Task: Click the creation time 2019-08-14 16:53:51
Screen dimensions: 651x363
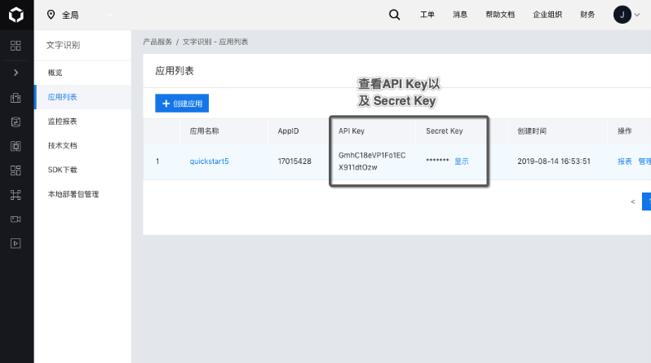Action: pos(554,162)
